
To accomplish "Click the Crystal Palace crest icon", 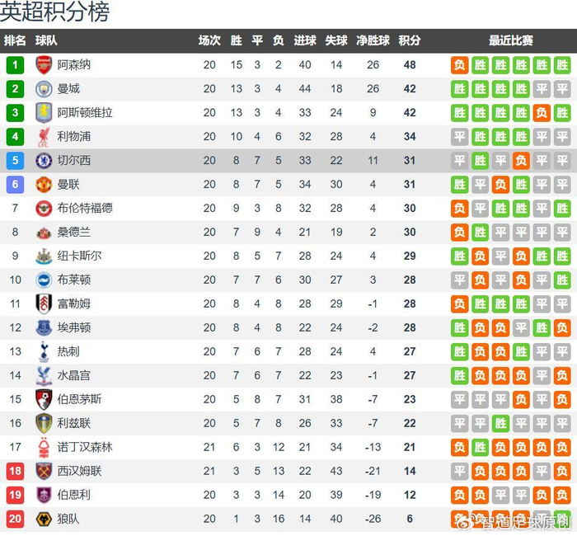I will click(44, 376).
